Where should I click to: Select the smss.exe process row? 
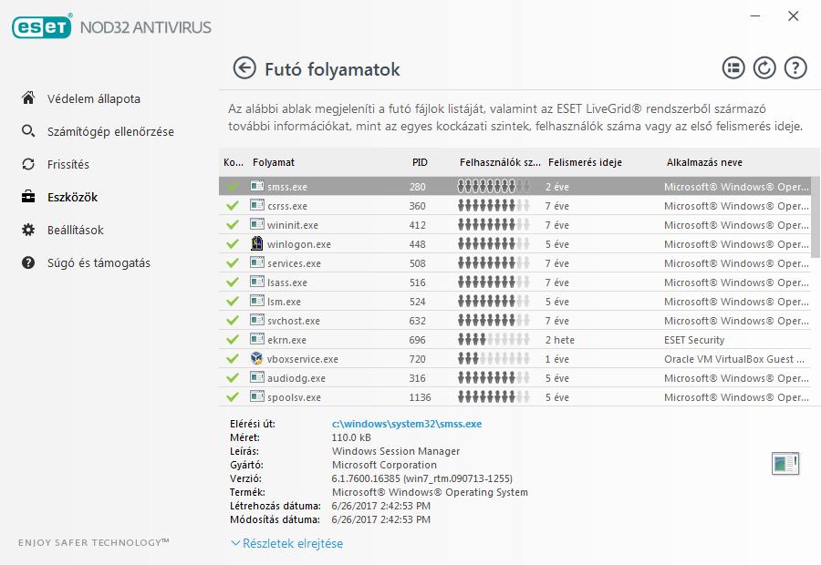coord(514,186)
